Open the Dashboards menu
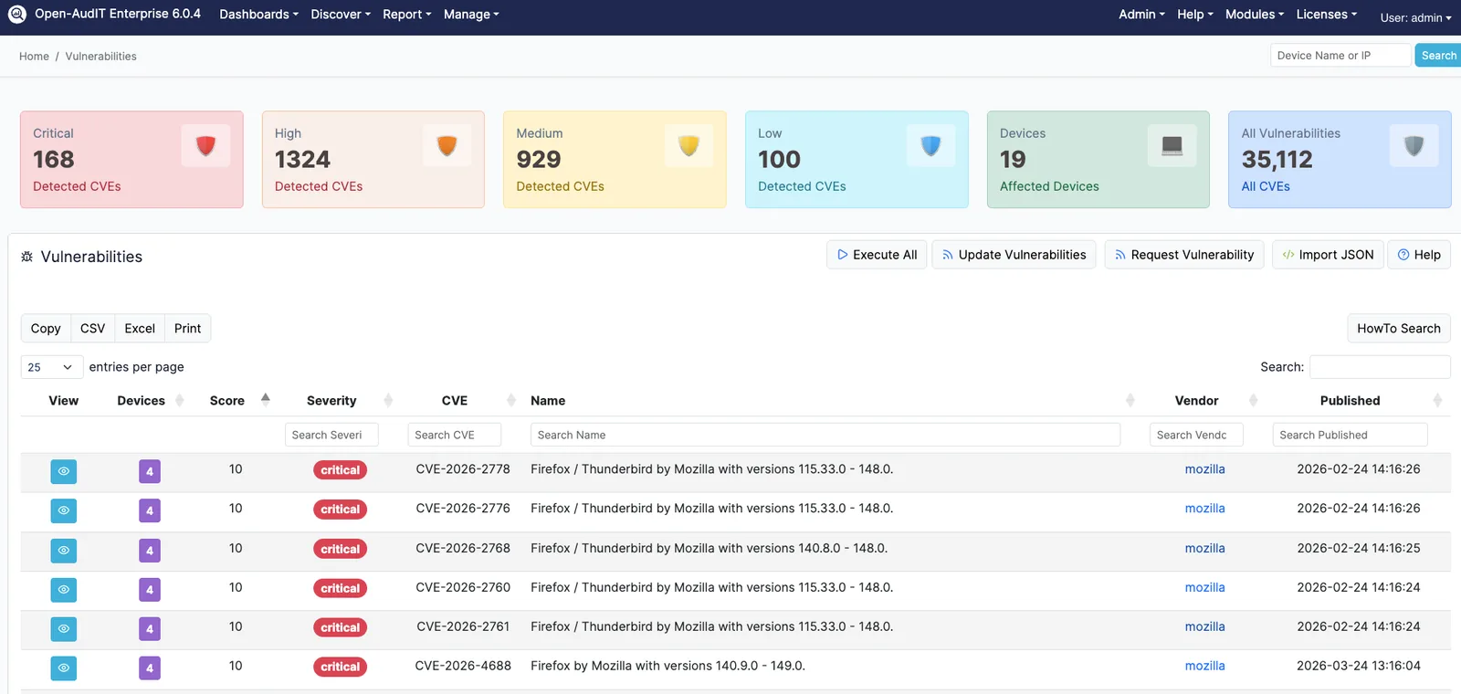Viewport: 1461px width, 694px height. (x=258, y=15)
